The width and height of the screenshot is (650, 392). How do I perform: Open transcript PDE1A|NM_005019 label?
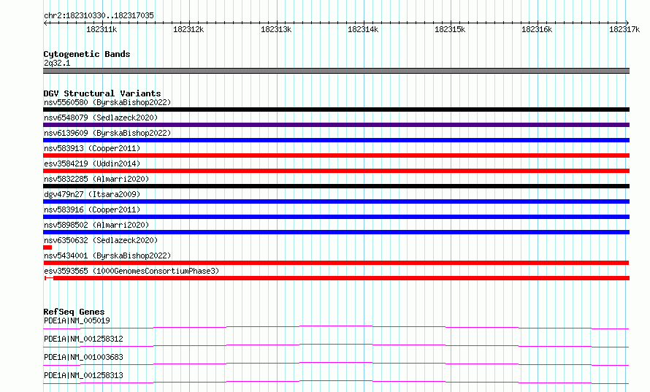tap(77, 320)
